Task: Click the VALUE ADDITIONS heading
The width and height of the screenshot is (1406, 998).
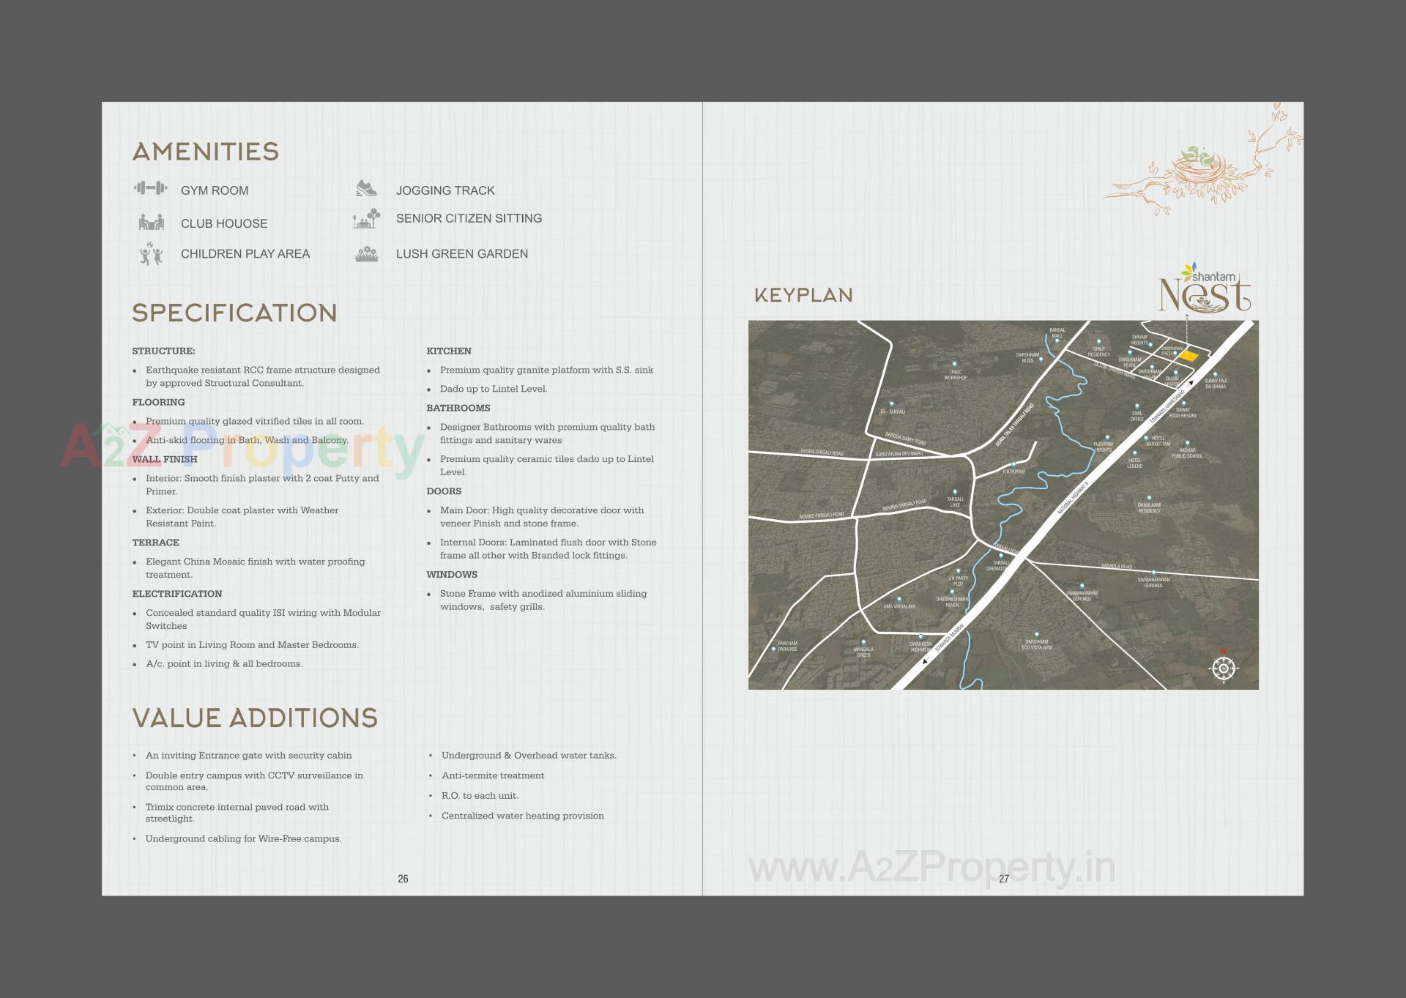Action: pos(254,718)
